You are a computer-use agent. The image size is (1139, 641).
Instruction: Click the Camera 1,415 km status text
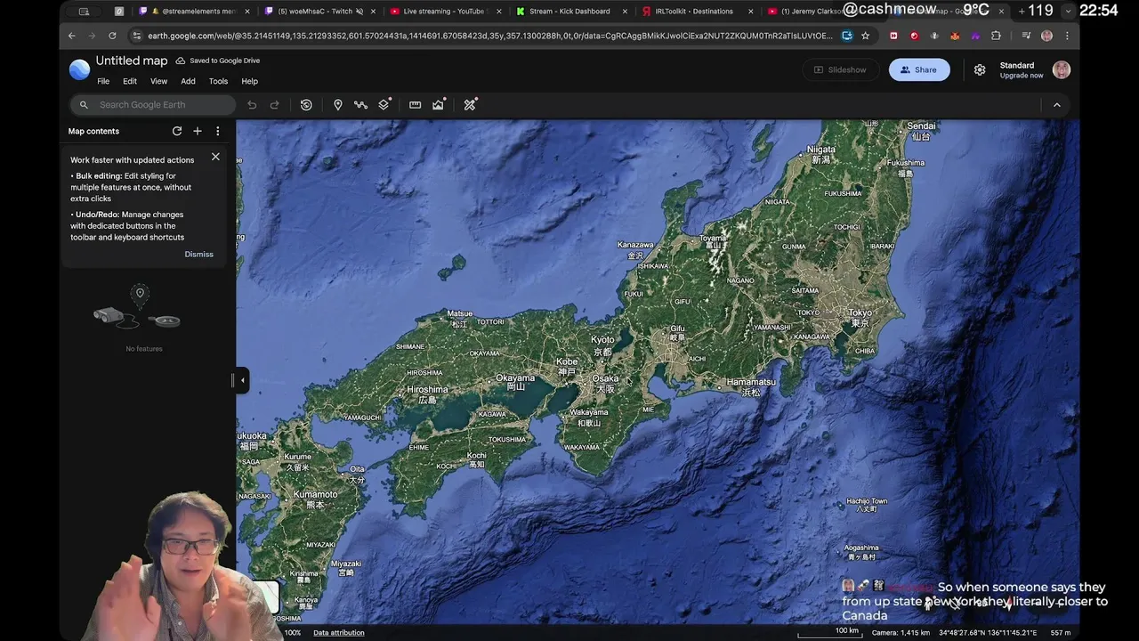[901, 633]
